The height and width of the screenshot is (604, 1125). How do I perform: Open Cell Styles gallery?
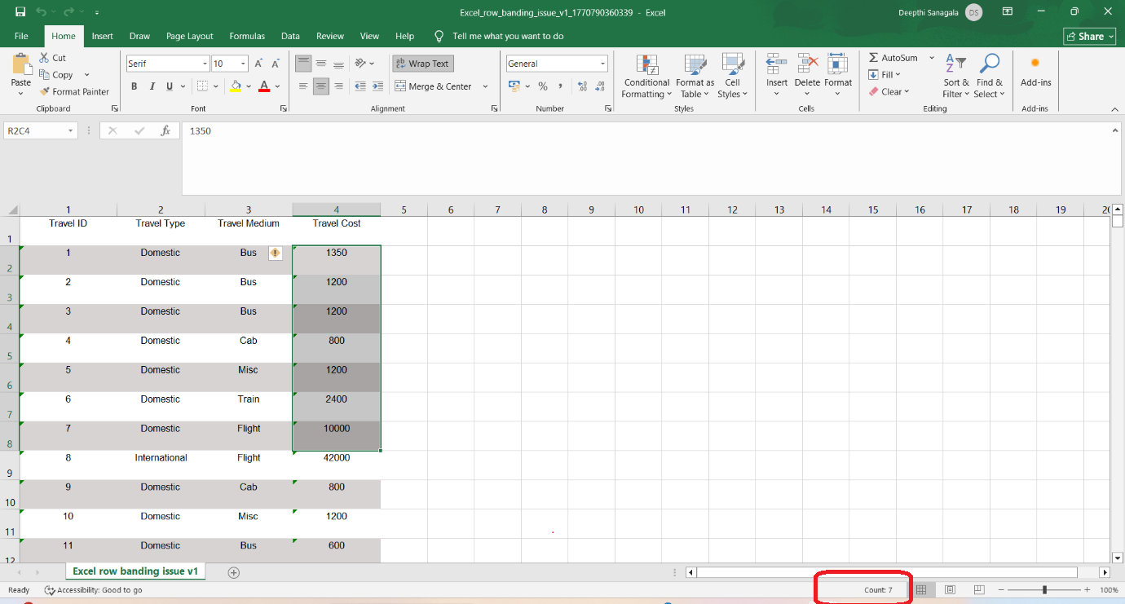[733, 77]
